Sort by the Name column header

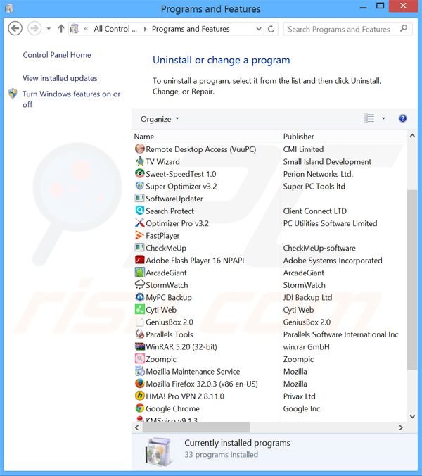(x=144, y=137)
